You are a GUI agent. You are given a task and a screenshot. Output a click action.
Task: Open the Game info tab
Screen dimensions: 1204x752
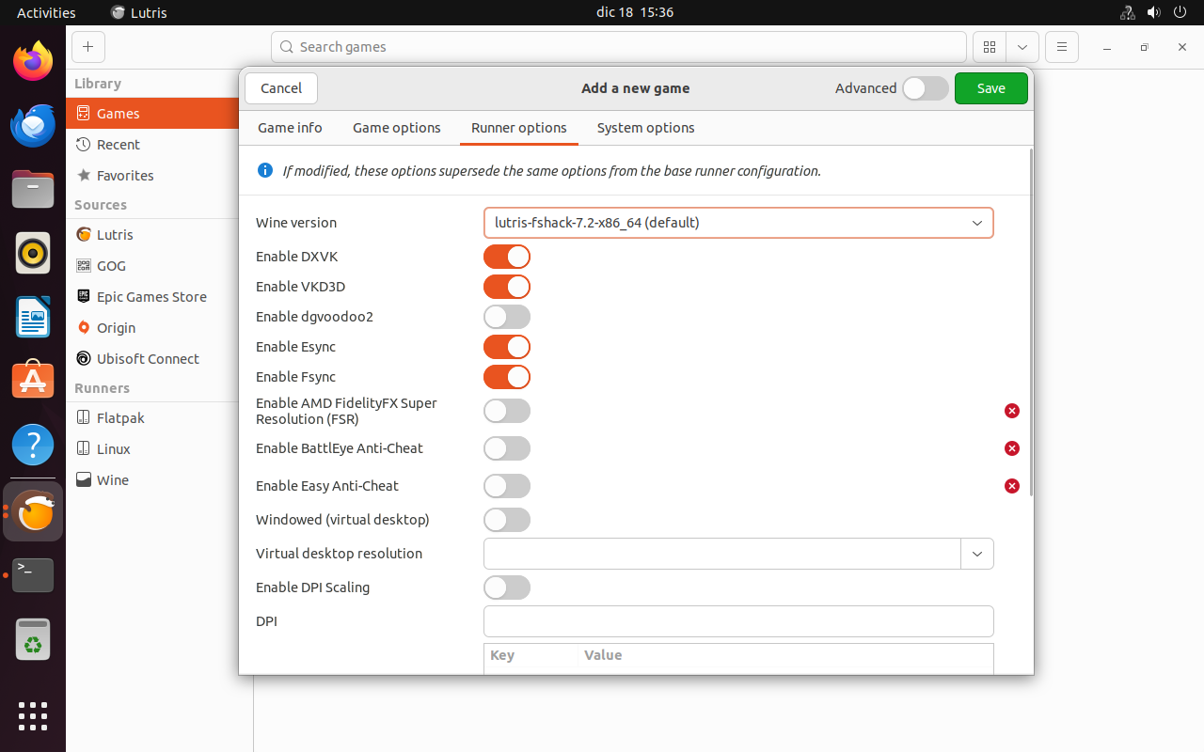[x=290, y=128]
